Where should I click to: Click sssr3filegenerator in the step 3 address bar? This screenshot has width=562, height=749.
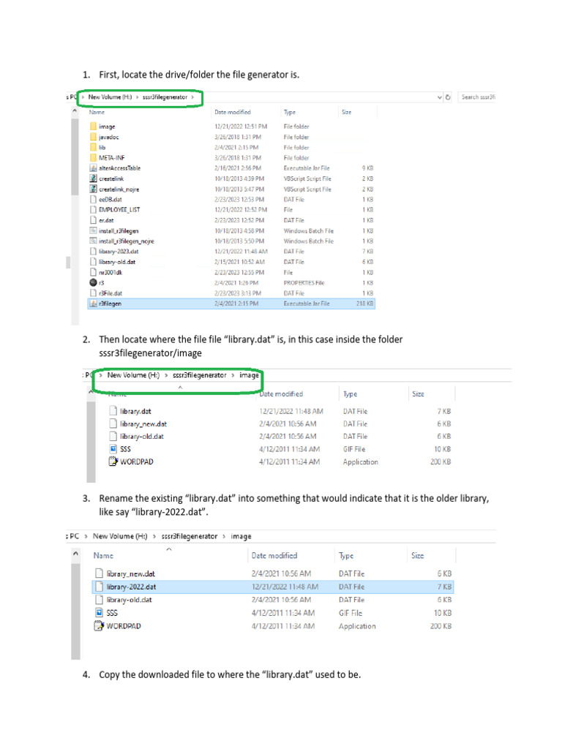(190, 536)
